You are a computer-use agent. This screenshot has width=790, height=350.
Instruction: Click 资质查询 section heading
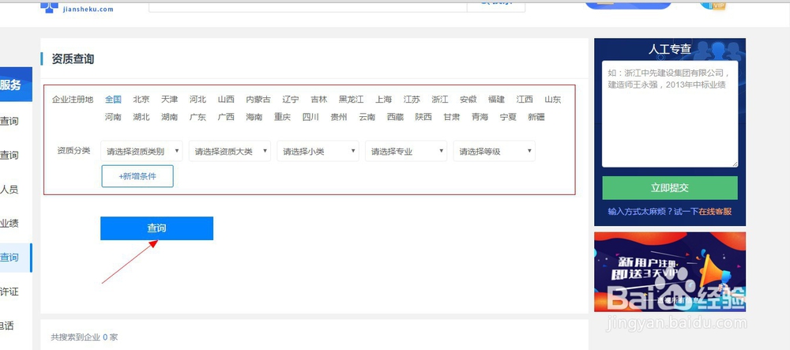tap(73, 59)
